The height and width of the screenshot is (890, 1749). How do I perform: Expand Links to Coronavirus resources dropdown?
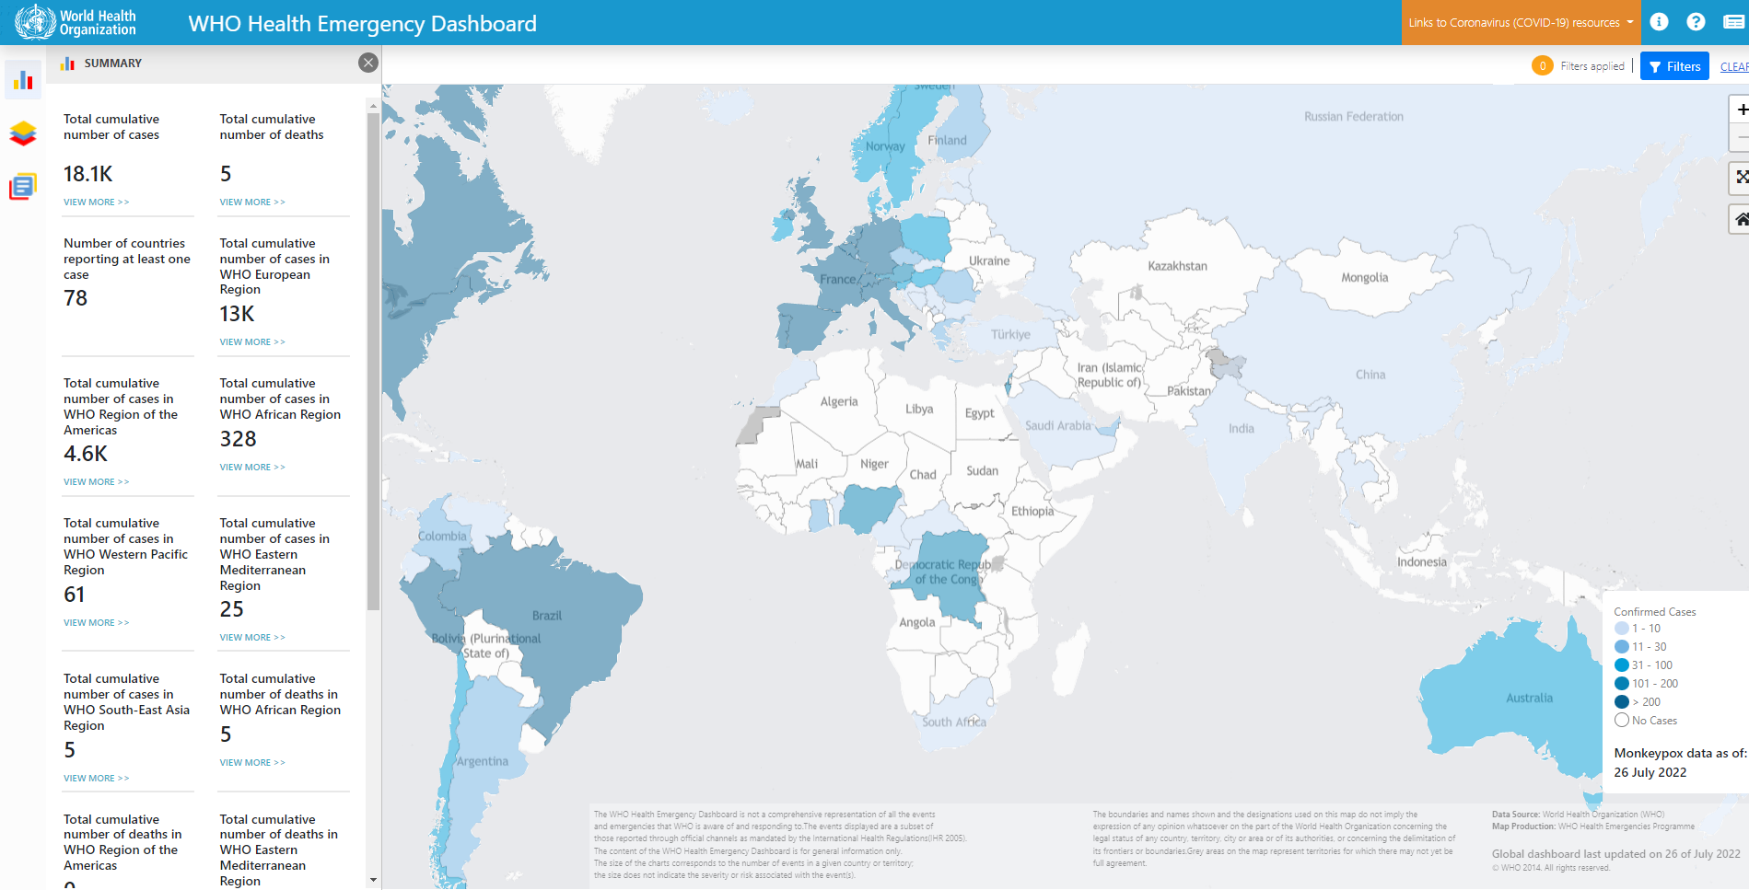click(1520, 22)
